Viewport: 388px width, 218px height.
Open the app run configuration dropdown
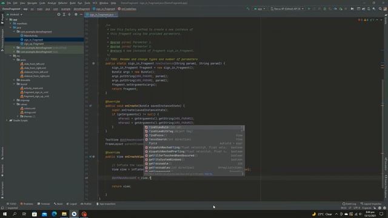click(259, 8)
